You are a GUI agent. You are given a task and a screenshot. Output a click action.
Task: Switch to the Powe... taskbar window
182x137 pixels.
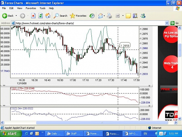tap(93, 133)
